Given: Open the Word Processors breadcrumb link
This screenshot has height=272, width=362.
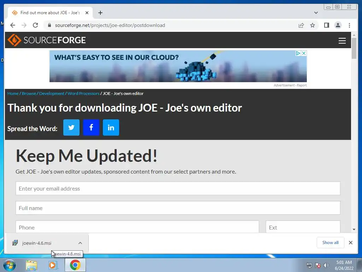Looking at the screenshot, I should (x=83, y=93).
